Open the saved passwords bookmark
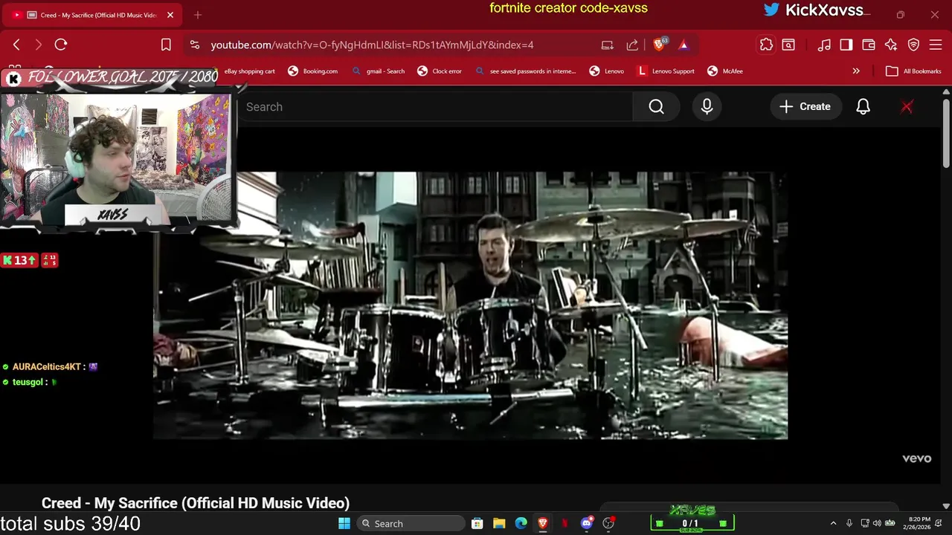The width and height of the screenshot is (952, 535). (525, 71)
